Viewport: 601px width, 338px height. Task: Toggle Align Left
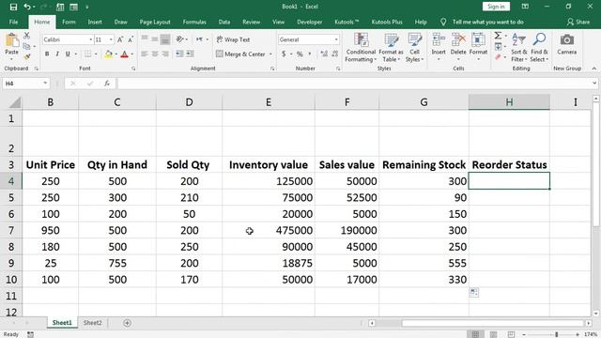[x=145, y=54]
